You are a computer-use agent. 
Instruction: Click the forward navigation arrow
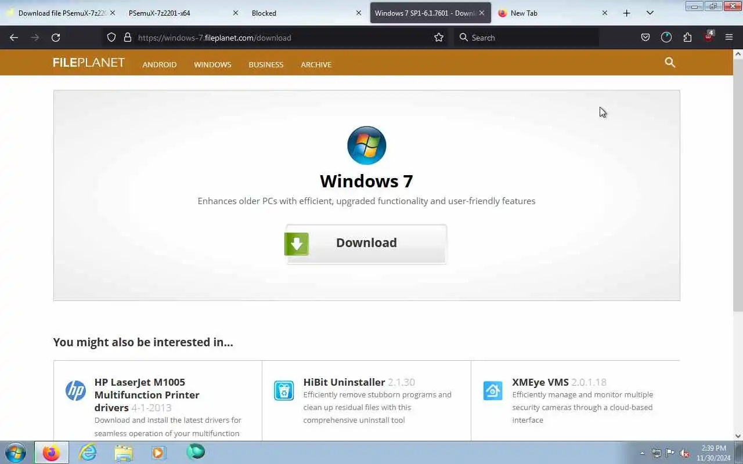click(x=35, y=38)
